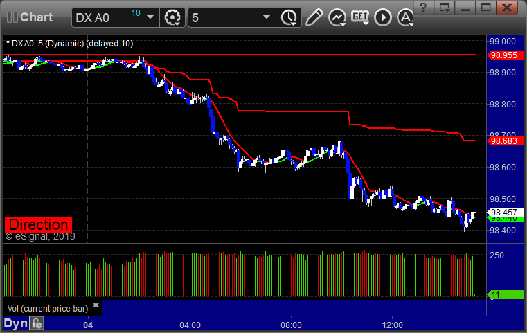Open the studies chart-line icon
This screenshot has width=527, height=333.
[x=337, y=17]
